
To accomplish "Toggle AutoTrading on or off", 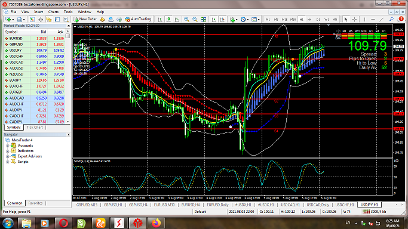I will [x=138, y=19].
